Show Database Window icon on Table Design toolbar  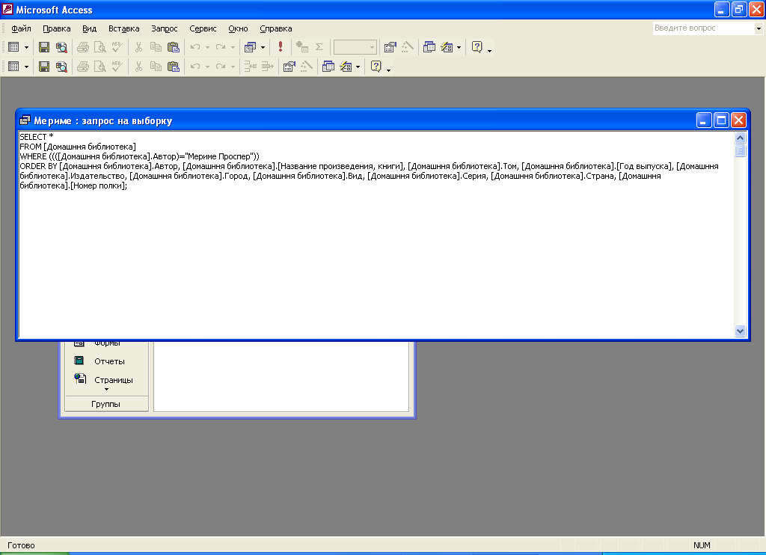pos(328,67)
